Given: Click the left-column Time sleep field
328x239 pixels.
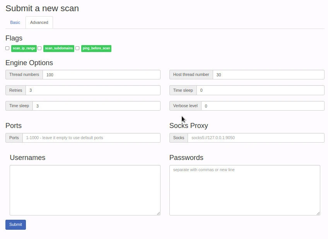Looking at the screenshot, I should 96,106.
